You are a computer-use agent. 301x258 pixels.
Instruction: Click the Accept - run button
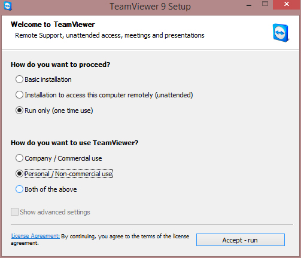point(241,240)
